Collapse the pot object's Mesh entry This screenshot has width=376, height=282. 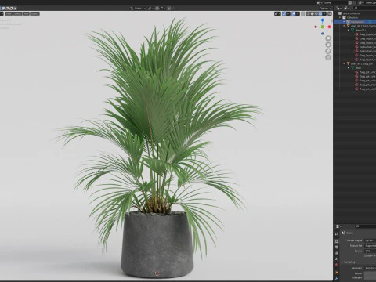click(x=348, y=67)
